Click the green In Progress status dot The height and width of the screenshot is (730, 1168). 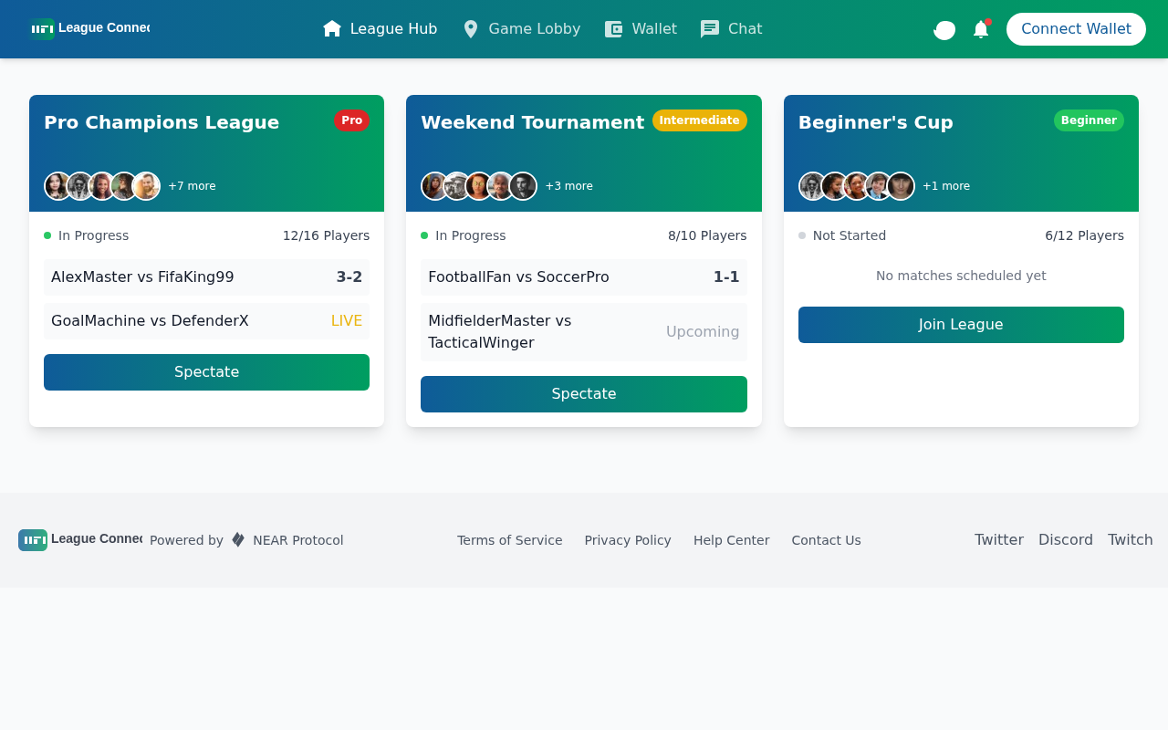(46, 235)
